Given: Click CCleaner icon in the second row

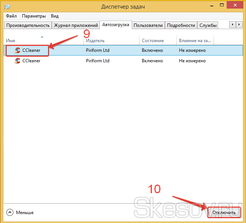Looking at the screenshot, I should point(17,60).
